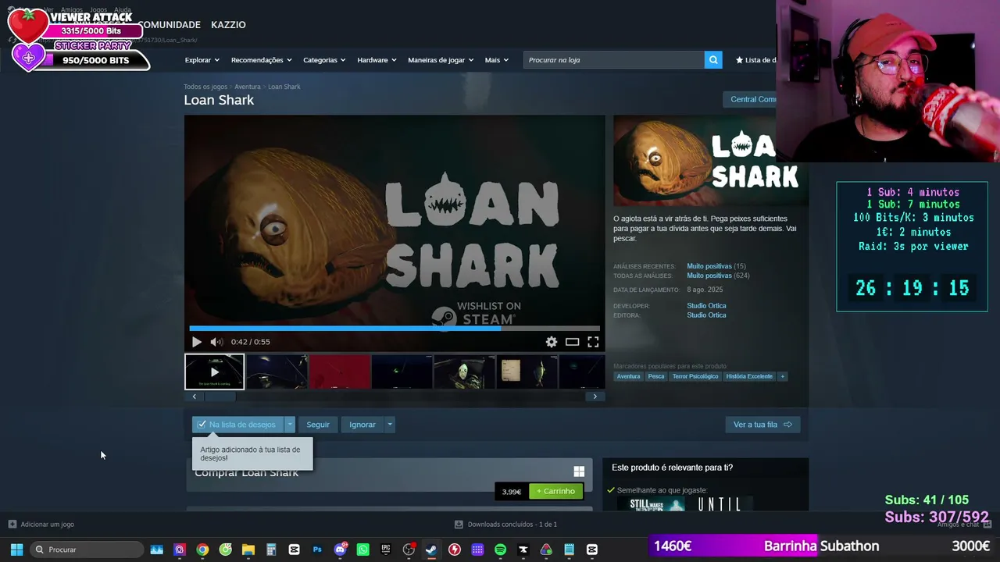The height and width of the screenshot is (562, 1000).
Task: Click the Procurar na loja search field
Action: [614, 60]
